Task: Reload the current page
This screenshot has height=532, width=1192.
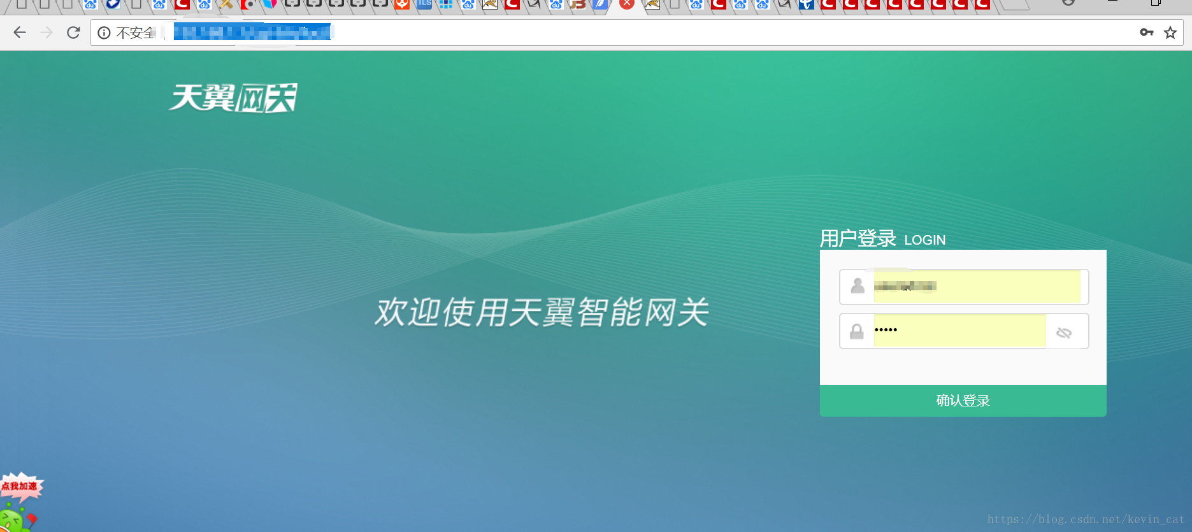Action: click(x=73, y=32)
